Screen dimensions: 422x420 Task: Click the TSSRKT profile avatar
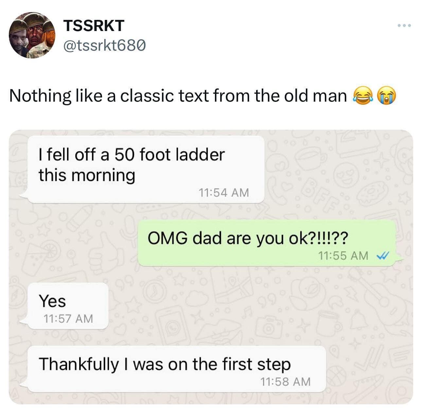pos(32,35)
